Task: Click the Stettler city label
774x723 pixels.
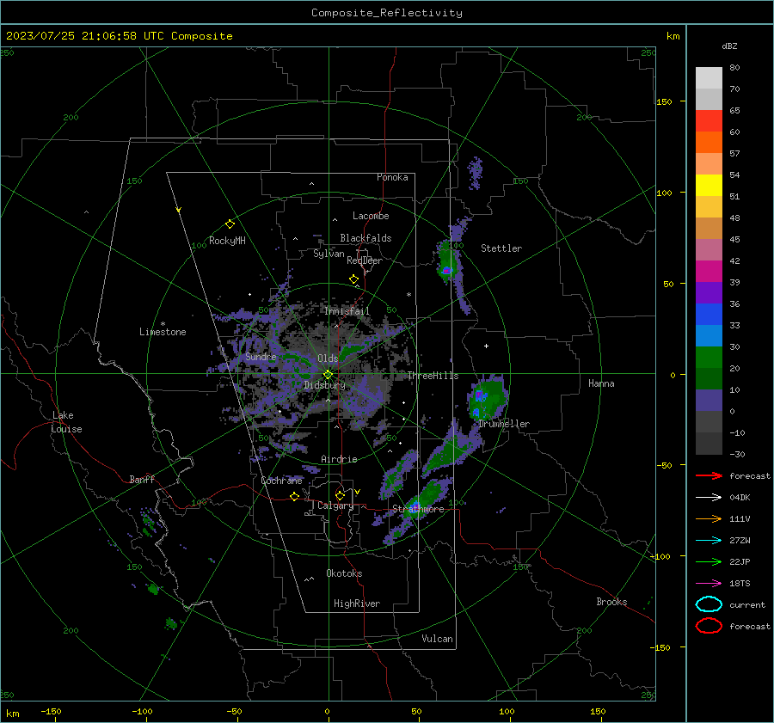Action: click(501, 248)
